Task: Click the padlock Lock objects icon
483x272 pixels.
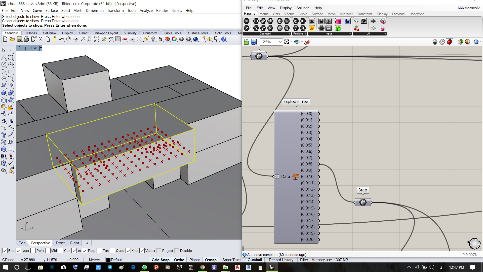Action: coord(160,39)
